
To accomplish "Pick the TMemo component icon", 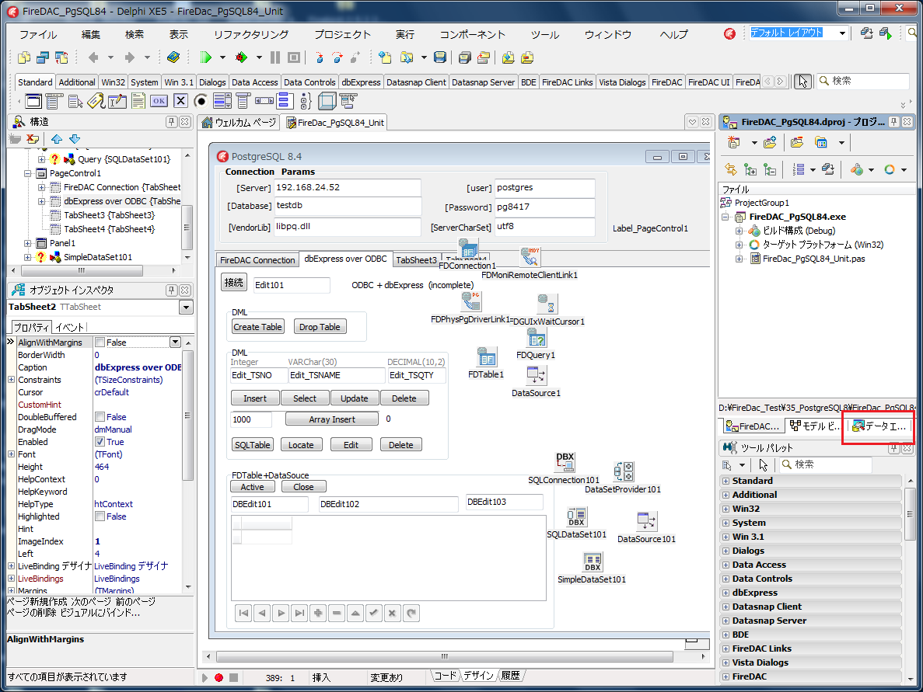I will (138, 102).
